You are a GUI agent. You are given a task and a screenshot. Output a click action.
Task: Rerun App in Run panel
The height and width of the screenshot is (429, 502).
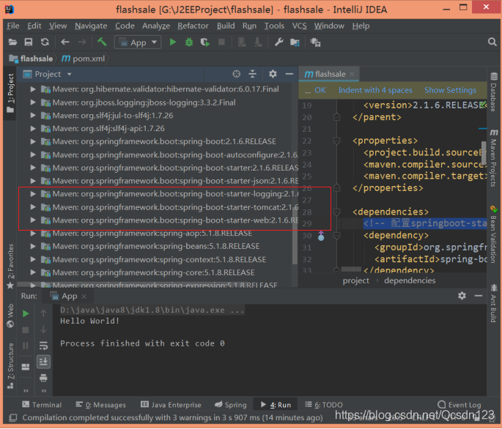click(26, 314)
